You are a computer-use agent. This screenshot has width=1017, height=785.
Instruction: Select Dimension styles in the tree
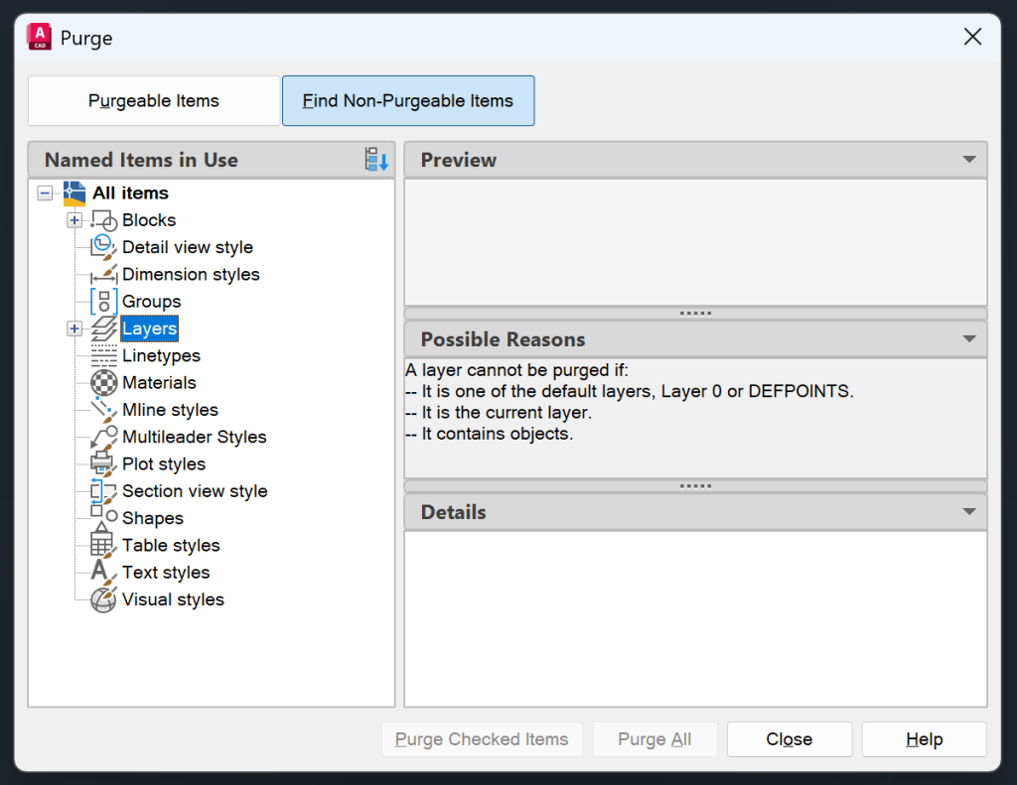point(191,274)
